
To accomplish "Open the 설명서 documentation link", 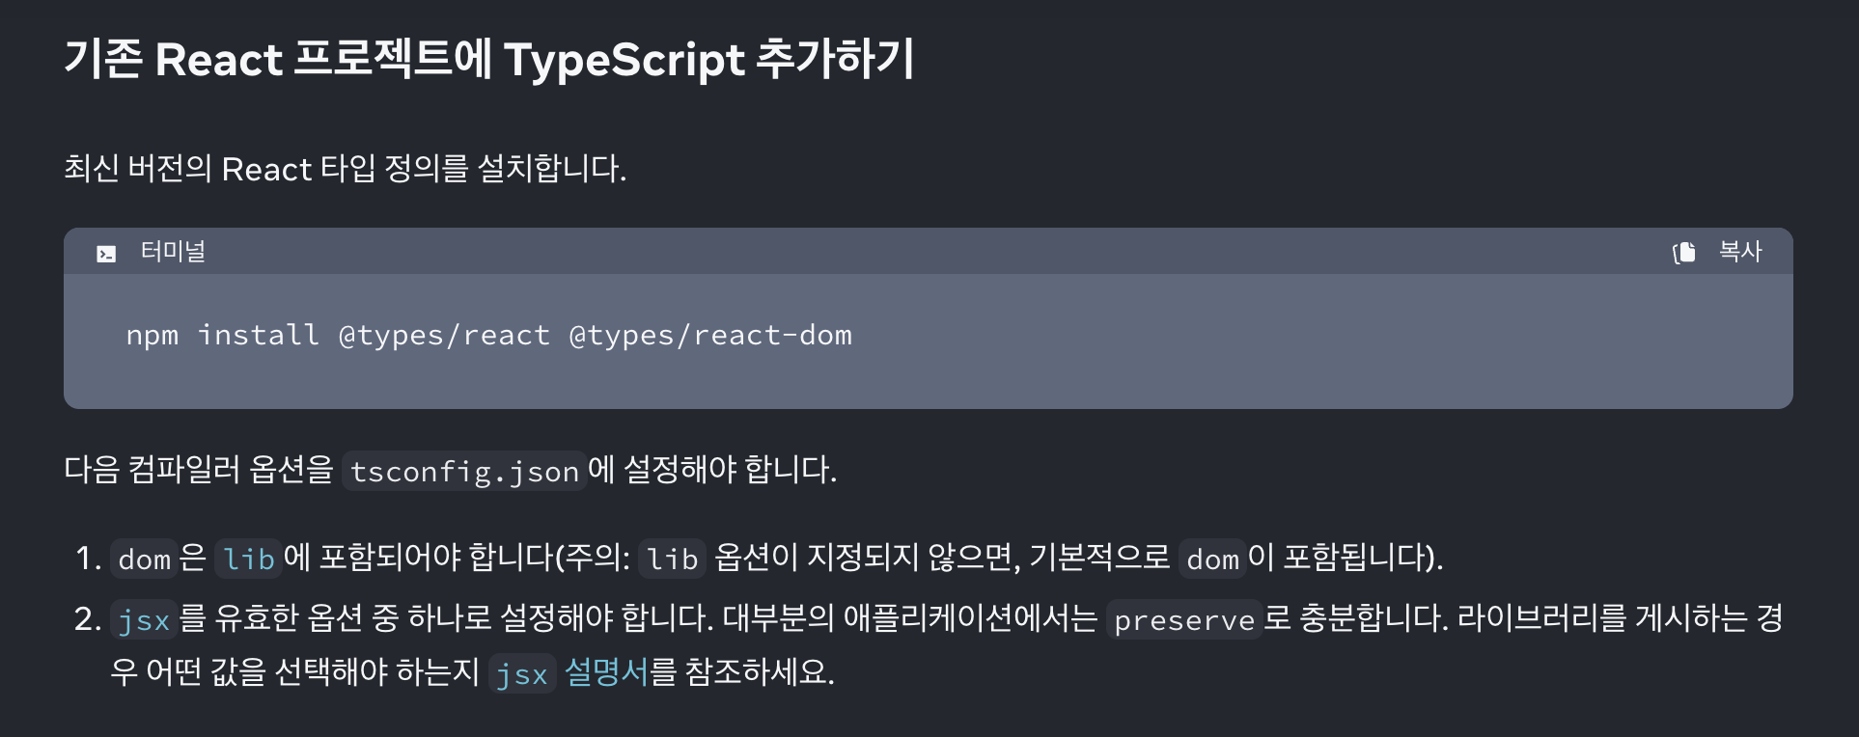I will (x=606, y=671).
